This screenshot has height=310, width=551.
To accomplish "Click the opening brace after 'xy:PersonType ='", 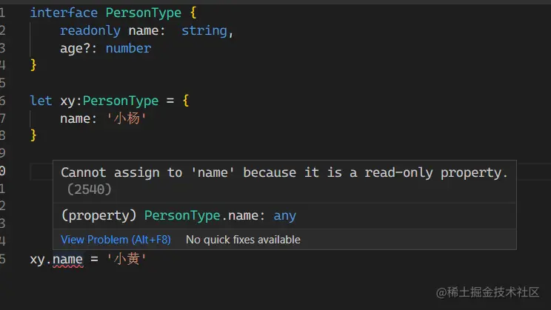I will click(186, 101).
